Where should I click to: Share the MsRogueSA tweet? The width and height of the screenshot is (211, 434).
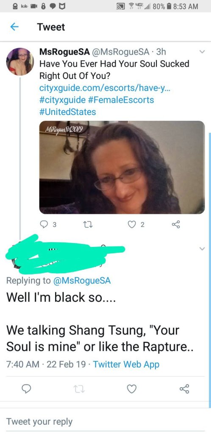[176, 225]
